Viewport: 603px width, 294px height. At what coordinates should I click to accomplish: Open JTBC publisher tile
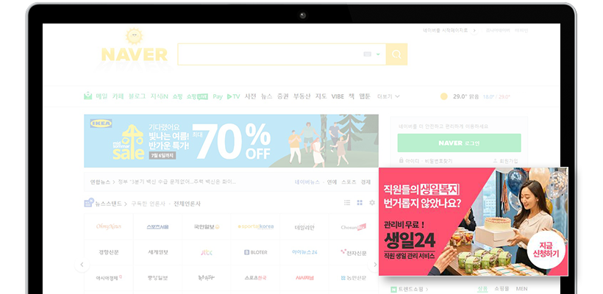(x=207, y=253)
